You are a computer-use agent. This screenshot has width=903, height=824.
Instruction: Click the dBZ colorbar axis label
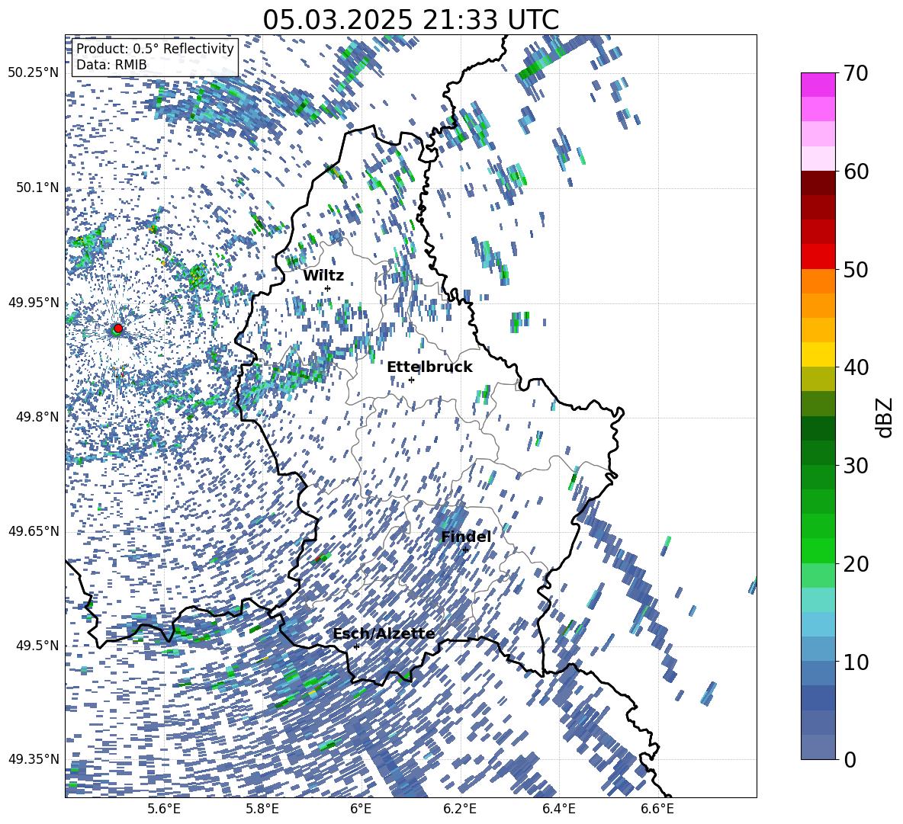tap(885, 417)
